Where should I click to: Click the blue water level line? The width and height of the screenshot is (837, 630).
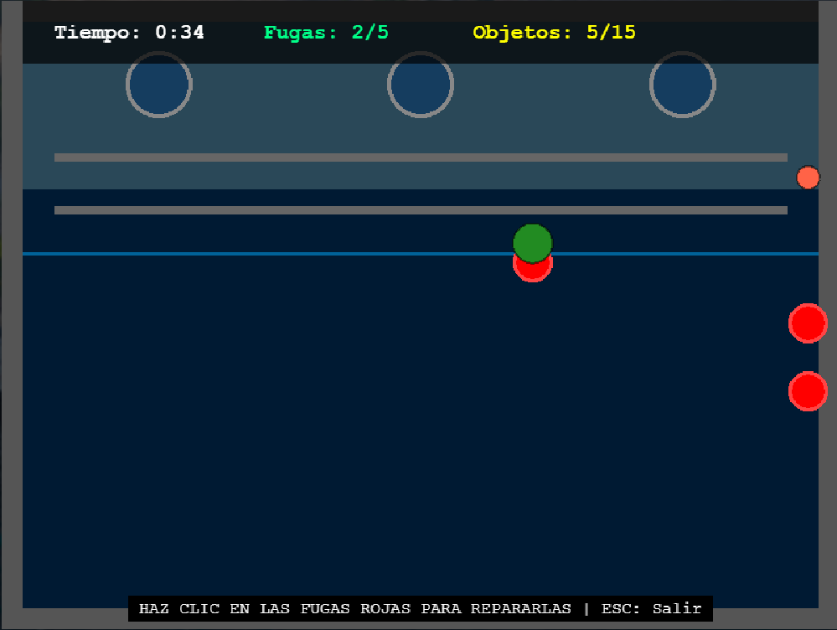point(251,253)
